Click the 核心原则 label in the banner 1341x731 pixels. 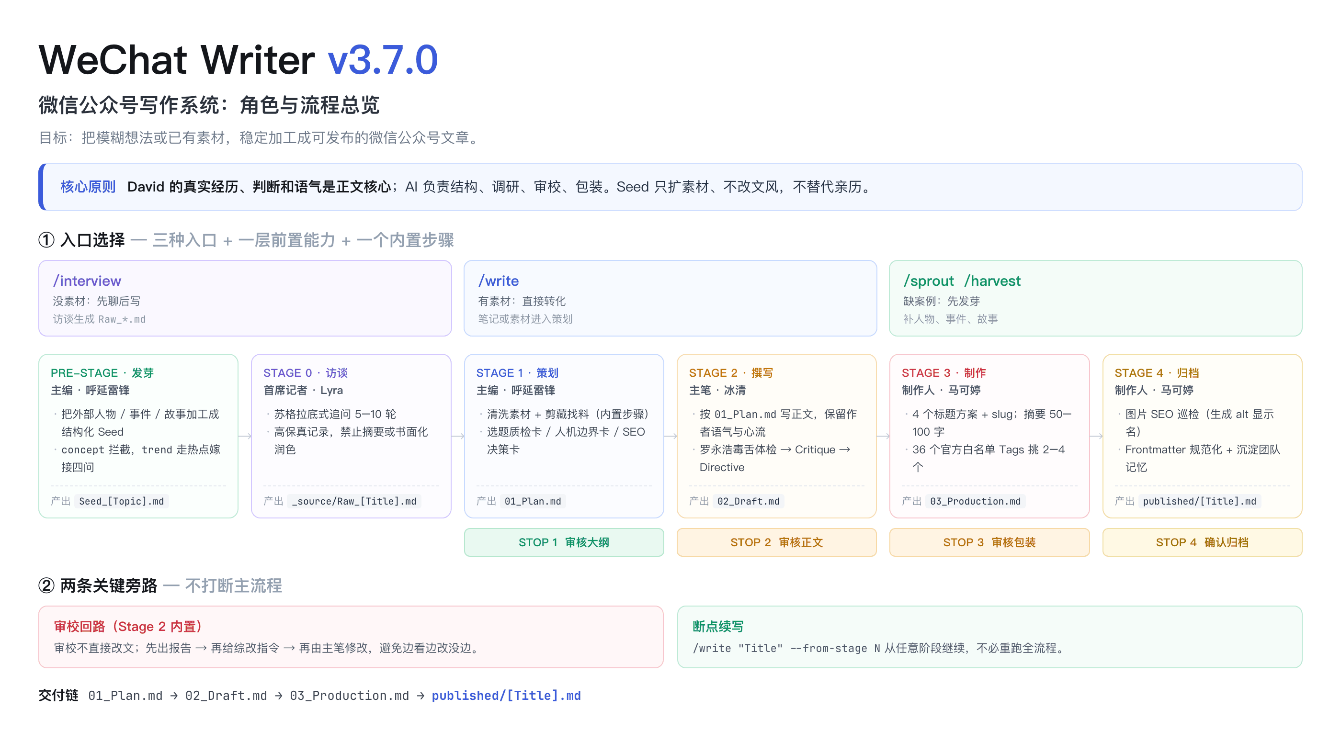(x=88, y=187)
